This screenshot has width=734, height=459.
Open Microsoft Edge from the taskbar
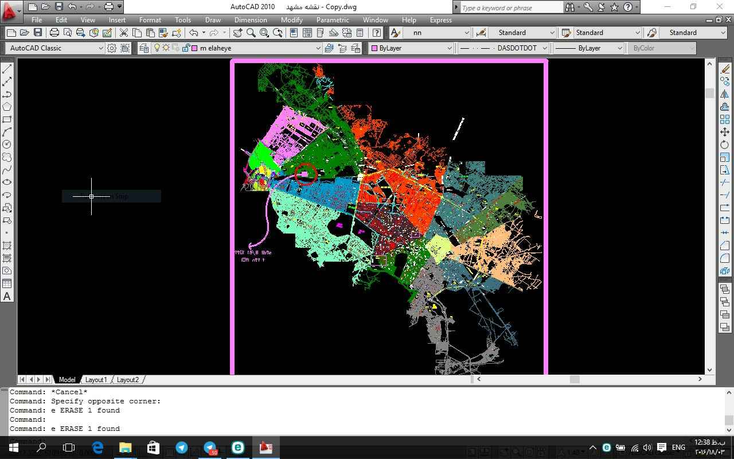click(97, 448)
